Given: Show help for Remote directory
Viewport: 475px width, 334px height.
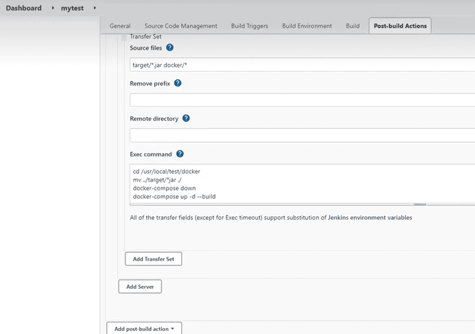Looking at the screenshot, I should tap(186, 118).
